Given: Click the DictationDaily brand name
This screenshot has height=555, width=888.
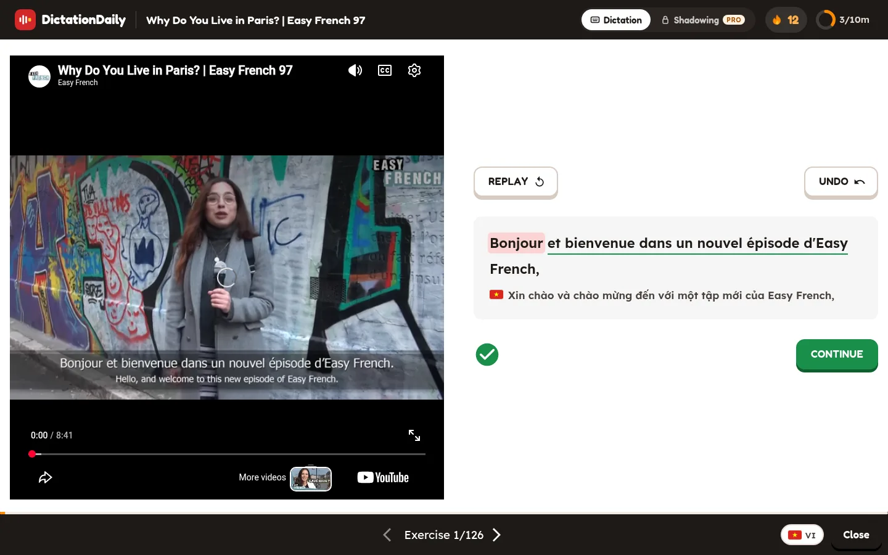Looking at the screenshot, I should pyautogui.click(x=84, y=20).
